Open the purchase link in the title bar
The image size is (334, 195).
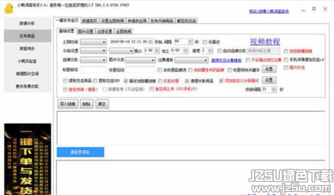tap(269, 11)
